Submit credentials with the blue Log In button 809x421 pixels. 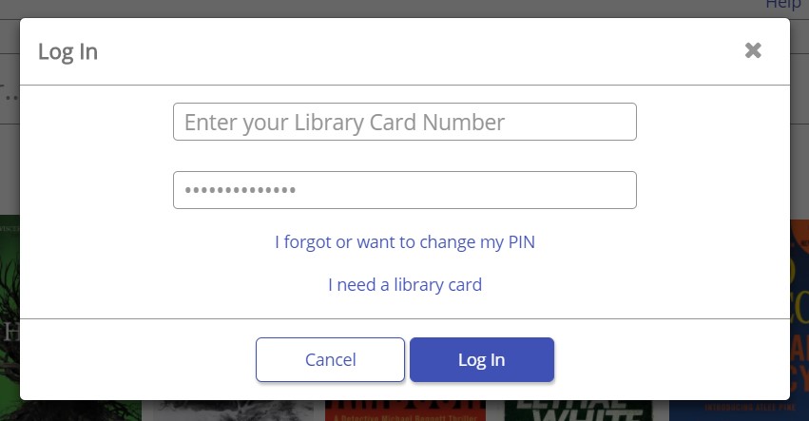click(482, 359)
